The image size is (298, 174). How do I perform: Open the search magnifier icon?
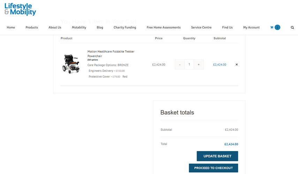(x=292, y=27)
